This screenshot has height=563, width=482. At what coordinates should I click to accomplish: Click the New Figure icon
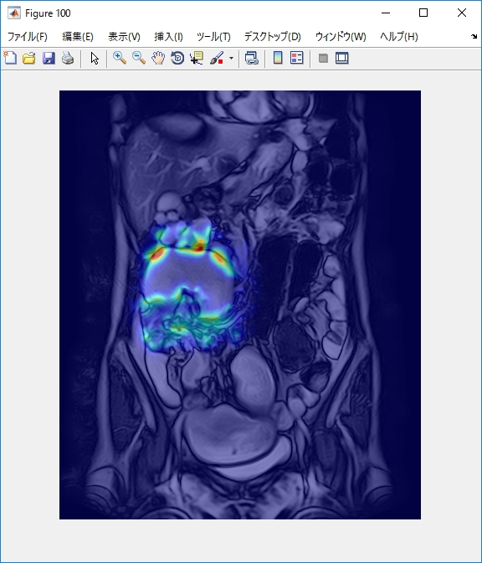pyautogui.click(x=10, y=58)
